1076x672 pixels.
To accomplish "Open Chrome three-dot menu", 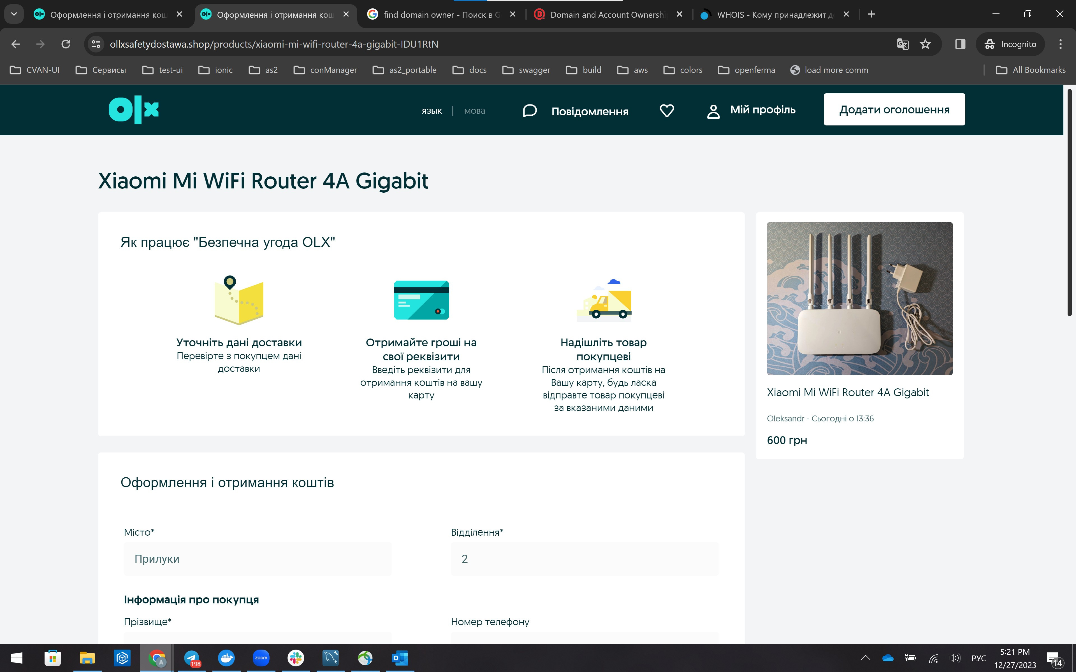I will coord(1060,44).
